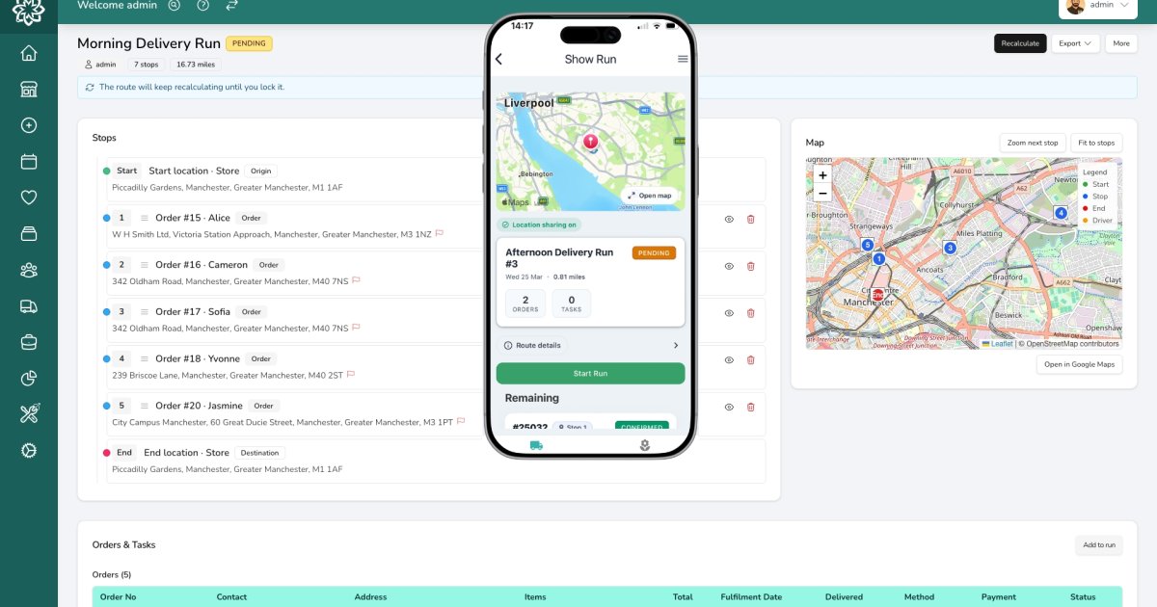Open the hamburger menu on phone screen
This screenshot has width=1157, height=607.
coord(683,59)
